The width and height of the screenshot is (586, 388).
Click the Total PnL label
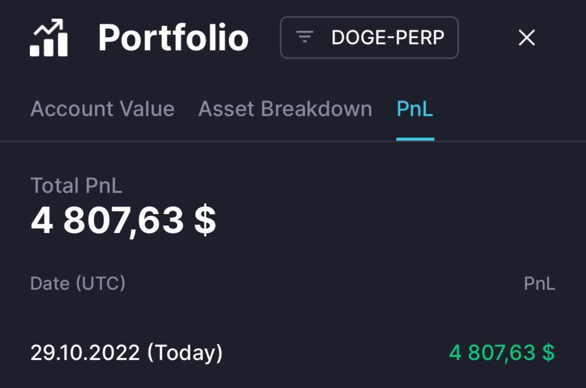76,185
